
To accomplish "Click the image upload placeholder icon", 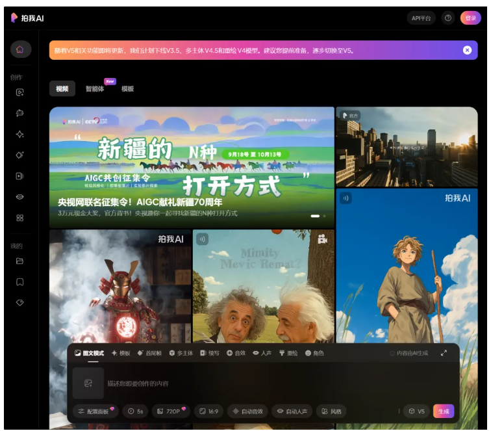I will click(x=88, y=383).
